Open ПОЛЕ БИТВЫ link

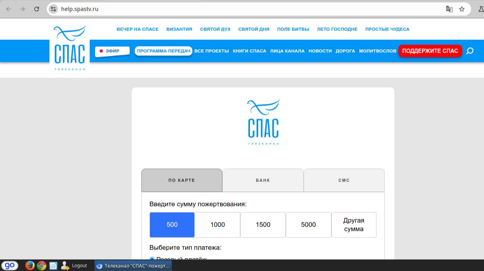293,29
